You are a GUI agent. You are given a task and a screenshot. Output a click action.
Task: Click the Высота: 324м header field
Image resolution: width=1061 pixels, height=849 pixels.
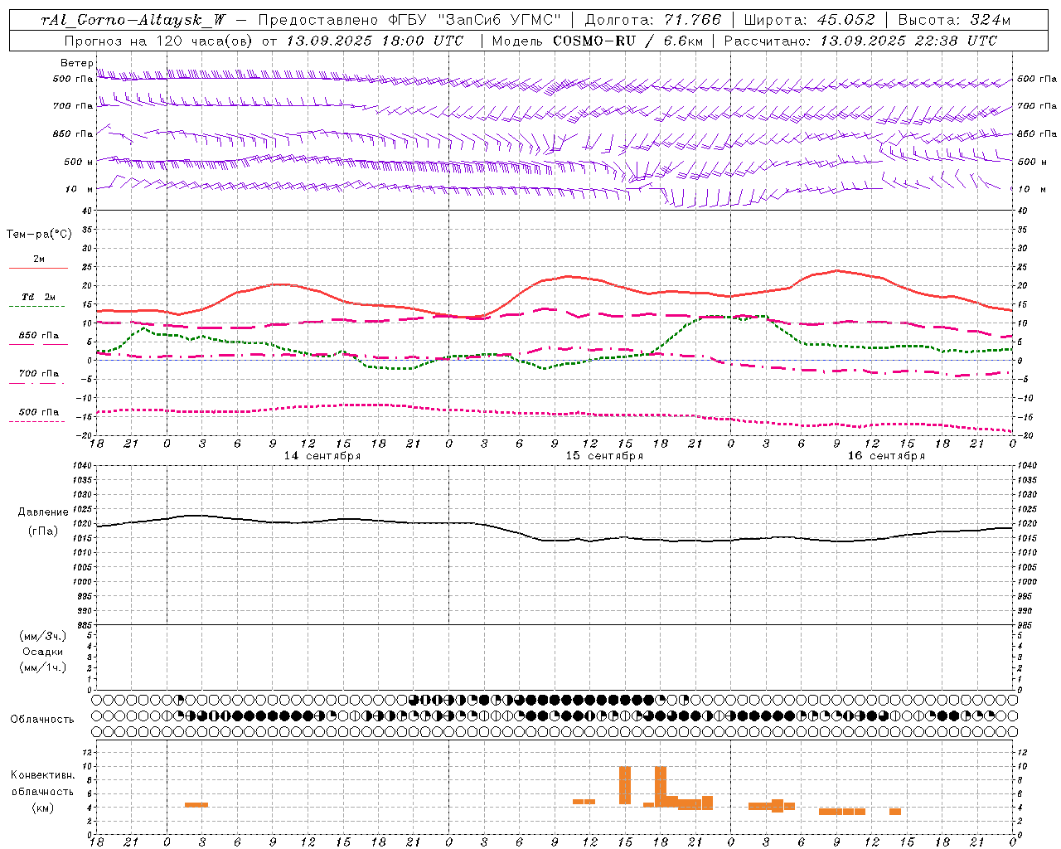(x=954, y=20)
